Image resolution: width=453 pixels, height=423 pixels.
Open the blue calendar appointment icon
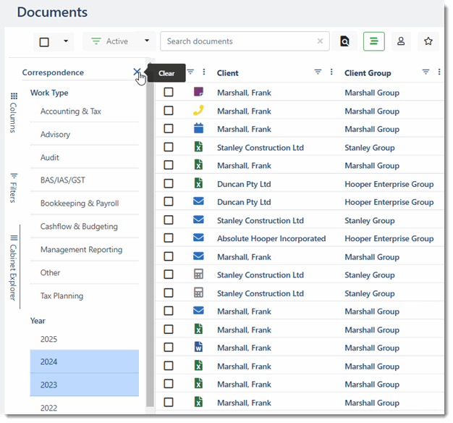point(198,128)
